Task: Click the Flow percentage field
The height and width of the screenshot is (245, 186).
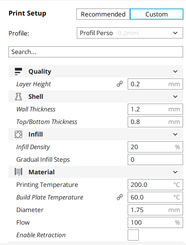Action: 155,222
